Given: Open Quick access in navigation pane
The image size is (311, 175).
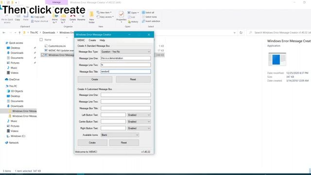Looking at the screenshot, I should [16, 43].
